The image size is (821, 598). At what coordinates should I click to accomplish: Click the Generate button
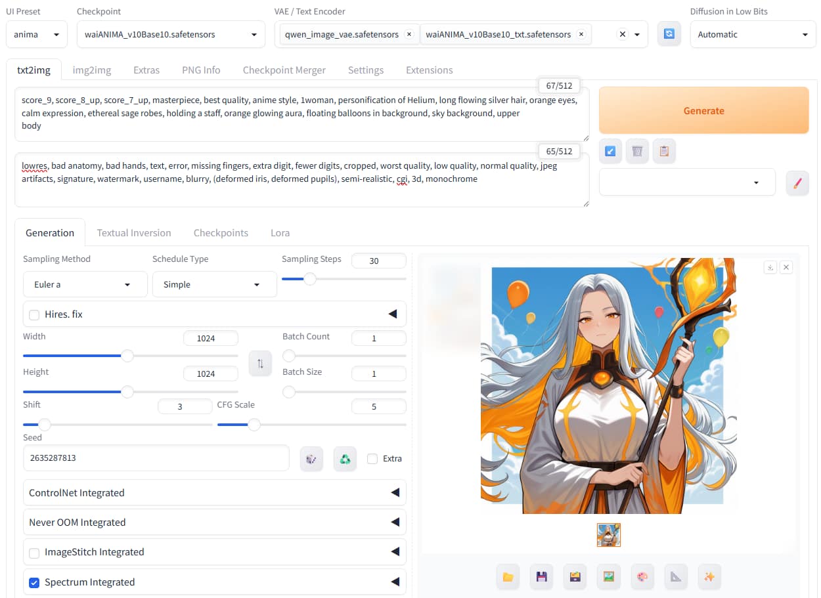[x=704, y=110]
